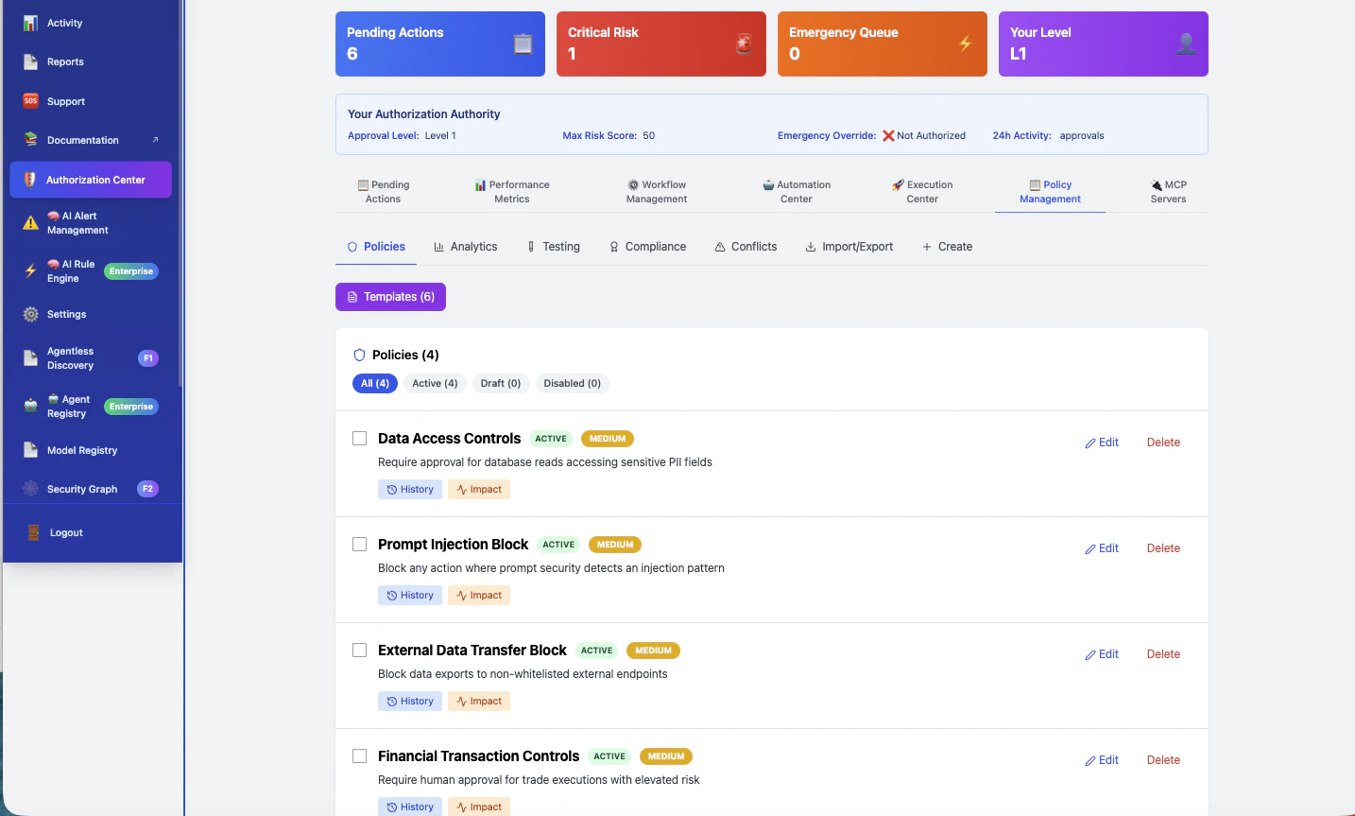This screenshot has width=1355, height=816.
Task: Check the Financial Transaction Controls checkbox
Action: tap(360, 756)
